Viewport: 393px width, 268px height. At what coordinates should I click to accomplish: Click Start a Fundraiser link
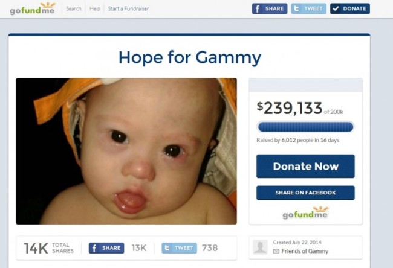[128, 8]
